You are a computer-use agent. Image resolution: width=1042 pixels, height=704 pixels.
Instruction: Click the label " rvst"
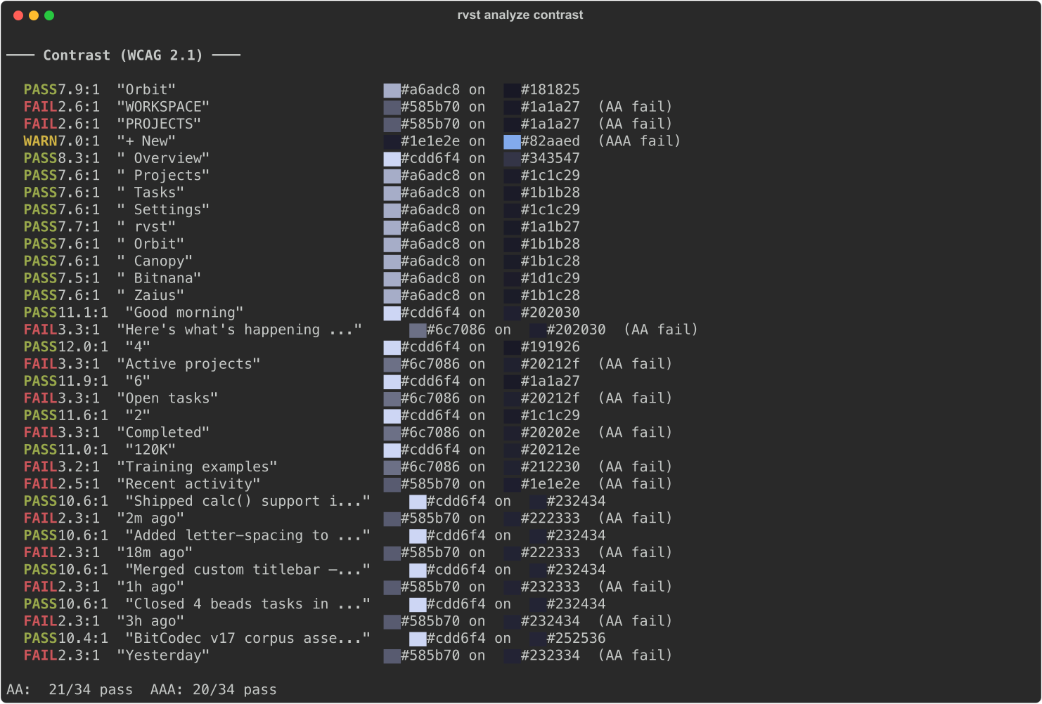point(146,227)
